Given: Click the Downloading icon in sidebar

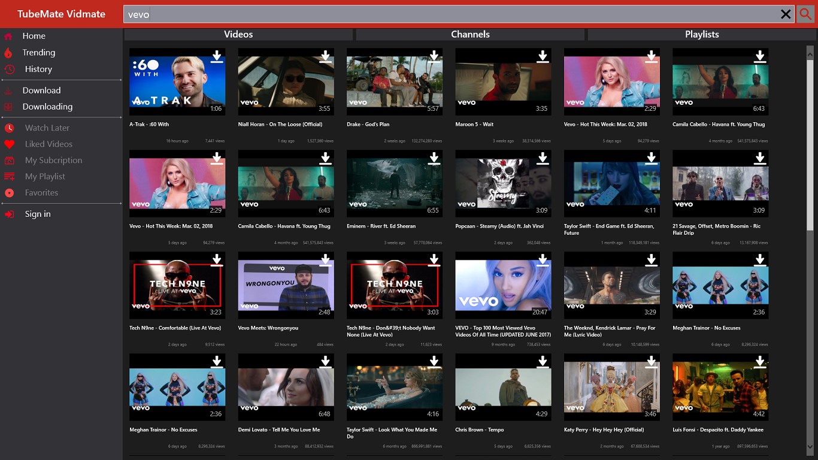Looking at the screenshot, I should pyautogui.click(x=8, y=107).
